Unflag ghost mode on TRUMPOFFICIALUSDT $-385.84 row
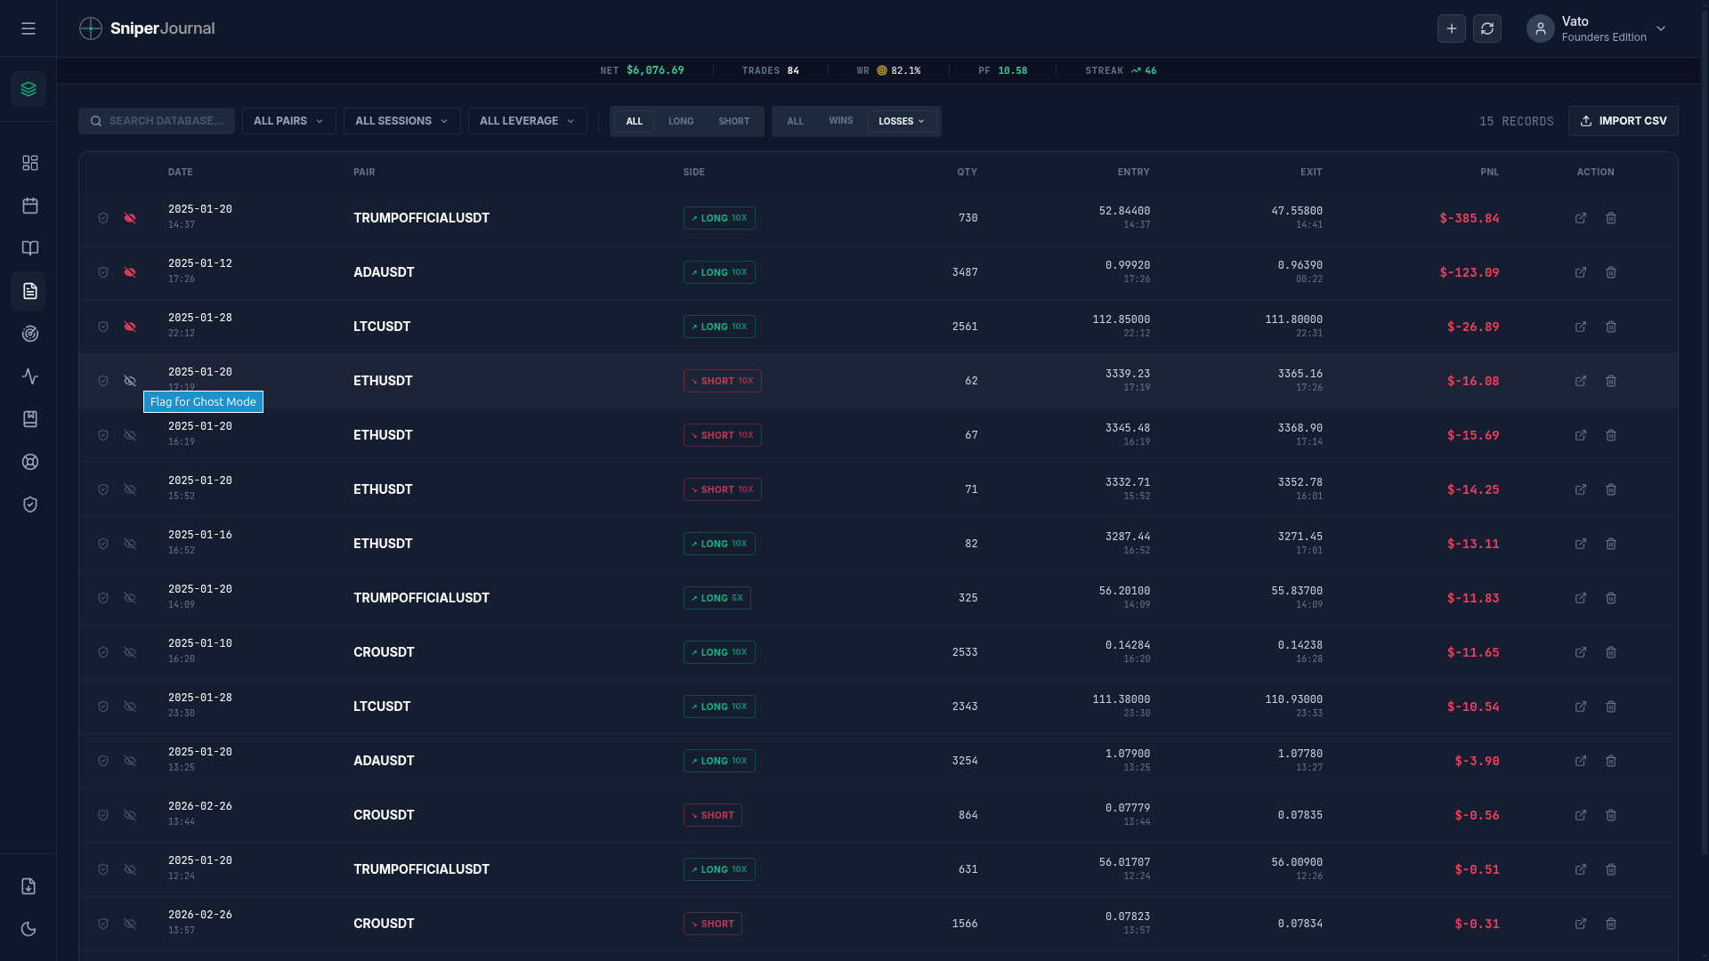The width and height of the screenshot is (1709, 961). pyautogui.click(x=130, y=218)
